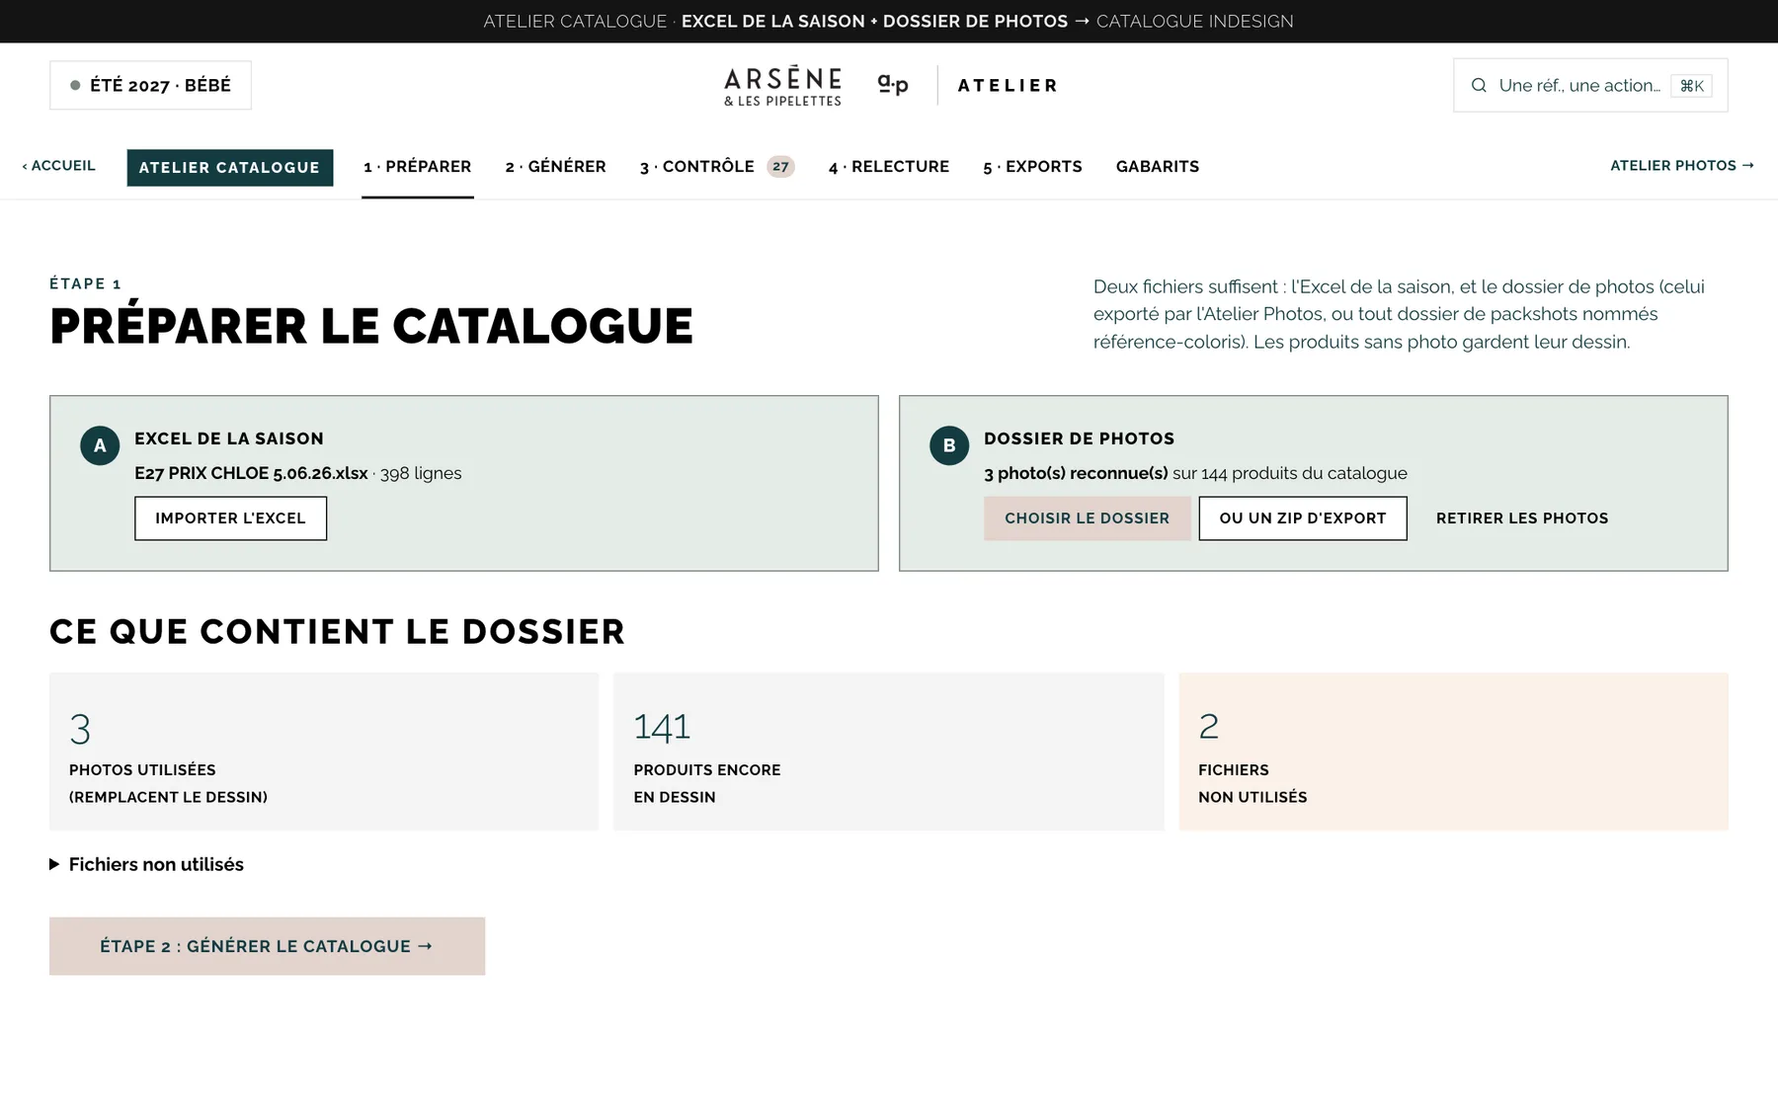Follow the Atelier Photos link
Image resolution: width=1778 pixels, height=1111 pixels.
1682,166
